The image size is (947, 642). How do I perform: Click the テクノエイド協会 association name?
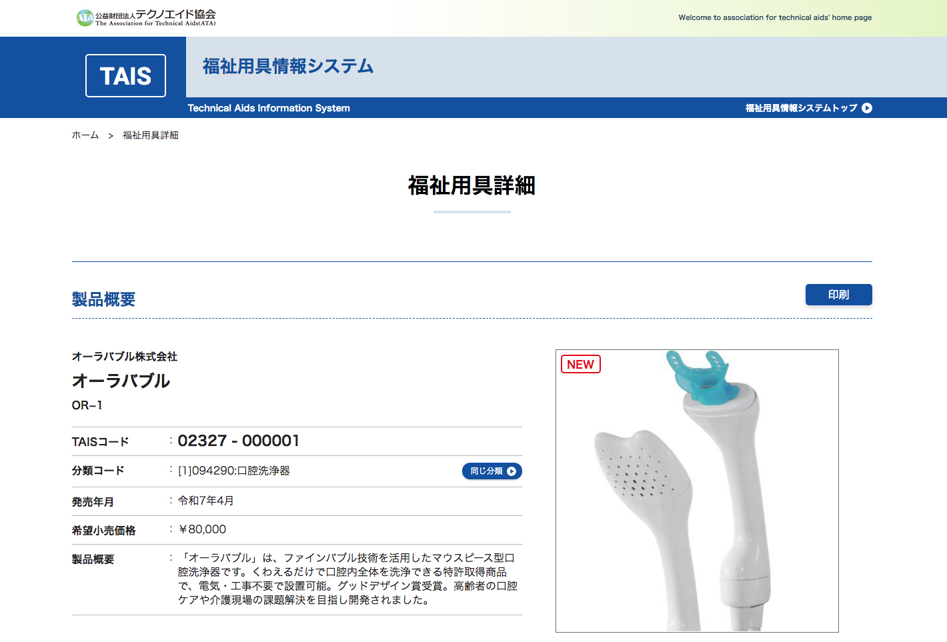tap(175, 15)
